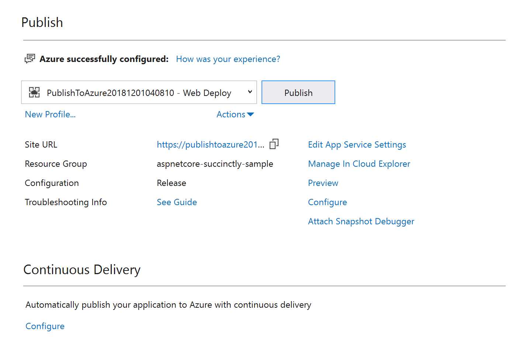Select the PublishToAzure20181201040810 profile combo box
The height and width of the screenshot is (359, 530).
139,92
